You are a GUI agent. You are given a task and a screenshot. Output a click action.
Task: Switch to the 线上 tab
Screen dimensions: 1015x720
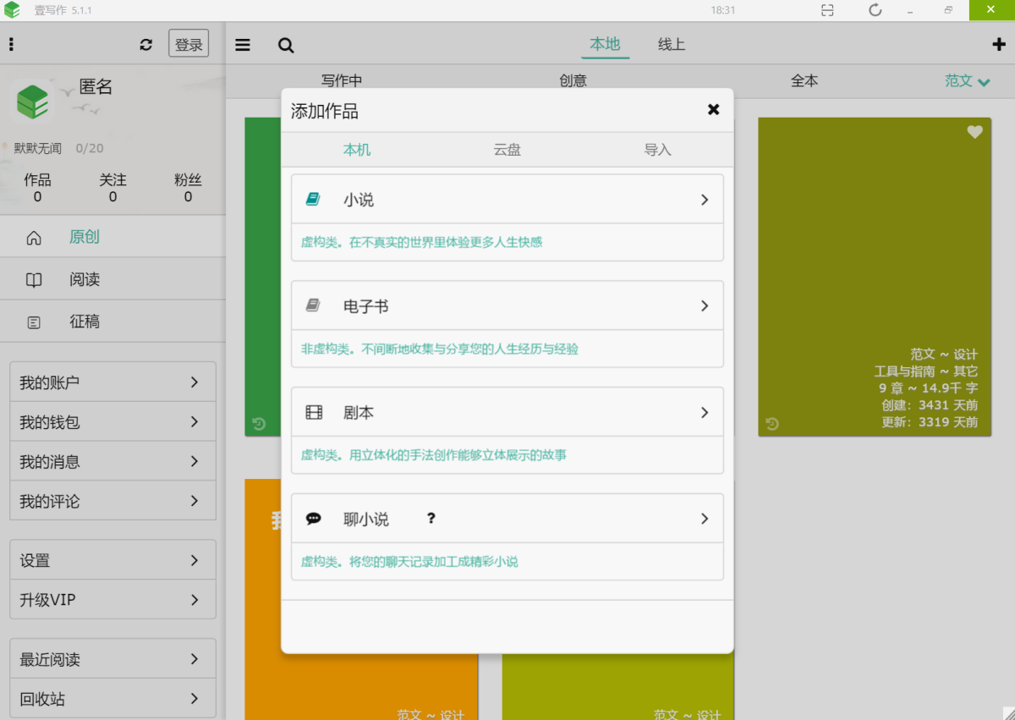(671, 45)
